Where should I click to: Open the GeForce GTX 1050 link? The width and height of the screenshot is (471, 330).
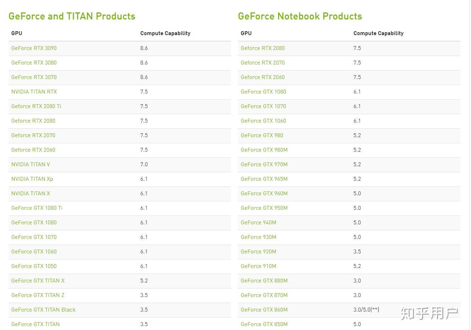[34, 266]
